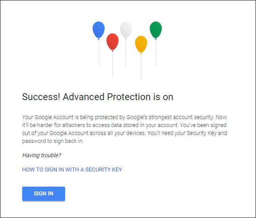Click the red balloon

(x=112, y=41)
